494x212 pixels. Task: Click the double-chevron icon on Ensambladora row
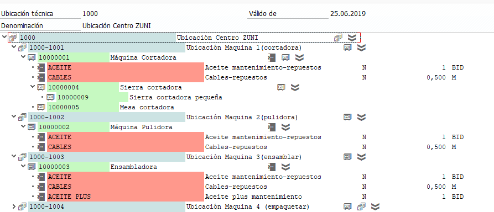285,167
